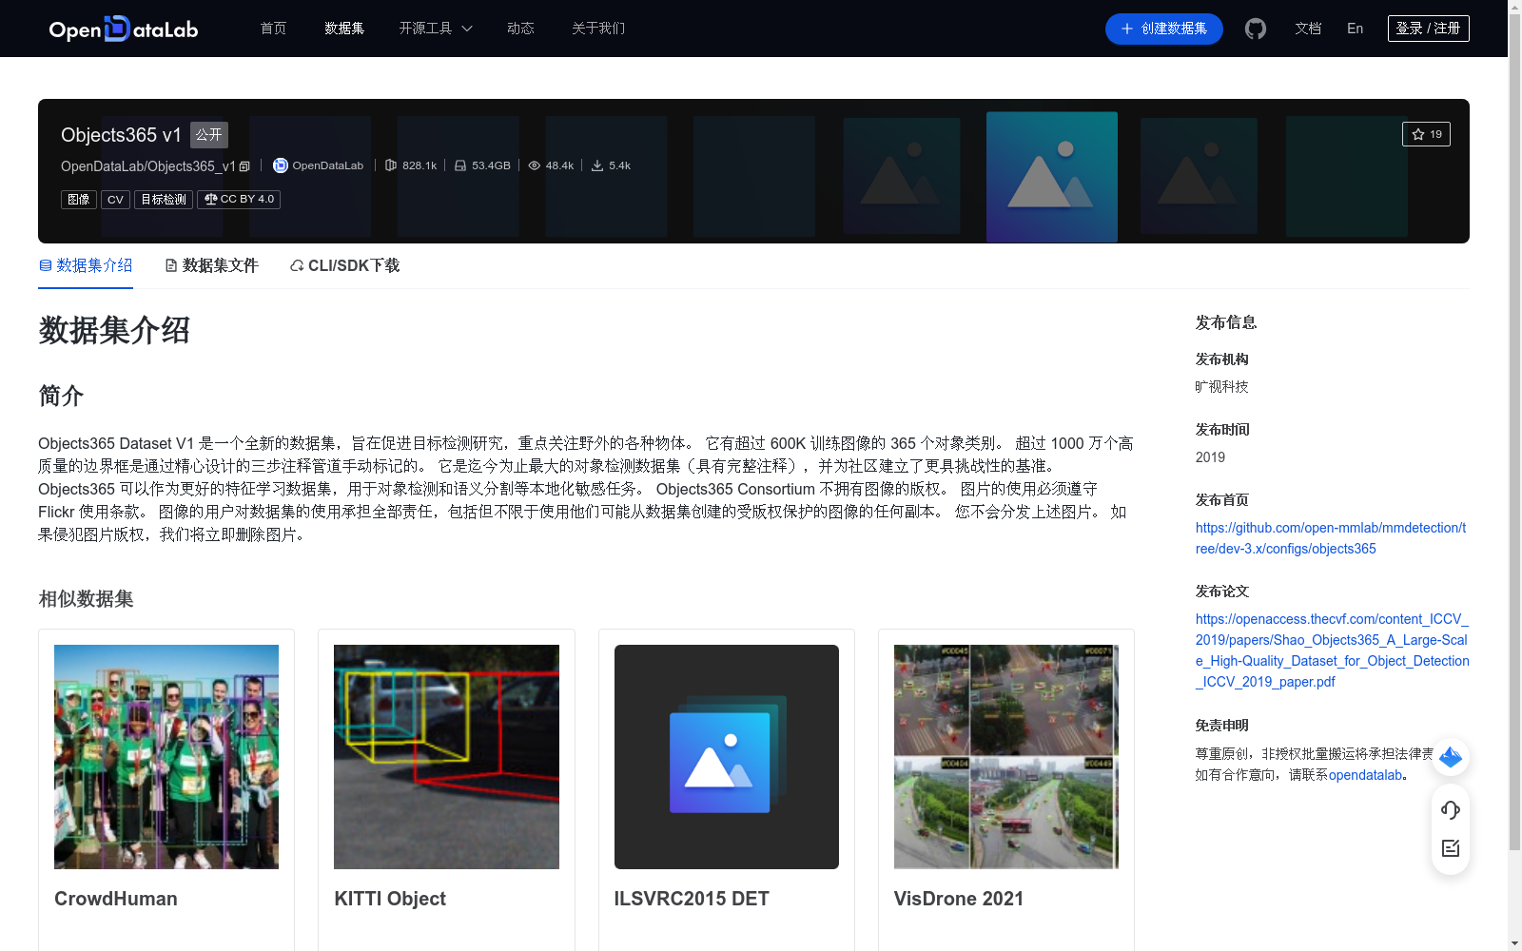This screenshot has height=951, width=1522.
Task: Click 登录 / 注册 button
Action: [1428, 29]
